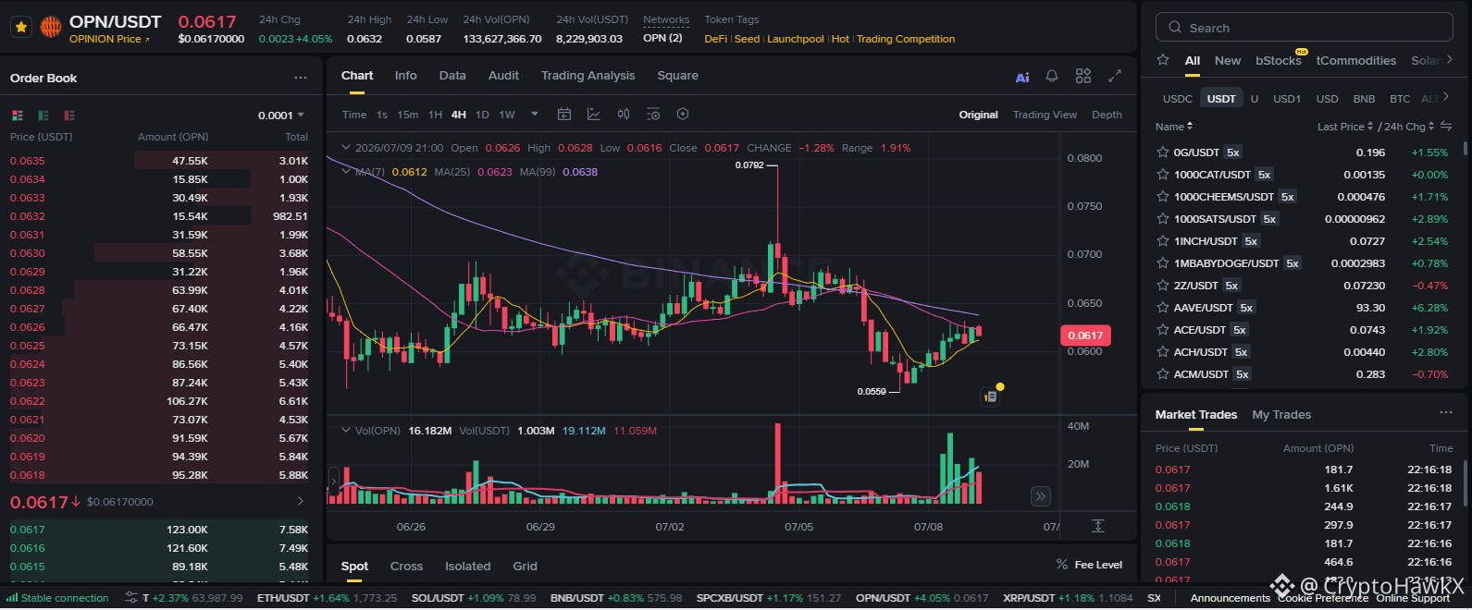Favorite the AAVE/USDT pair star
Viewport: 1472px width, 610px height.
1163,308
